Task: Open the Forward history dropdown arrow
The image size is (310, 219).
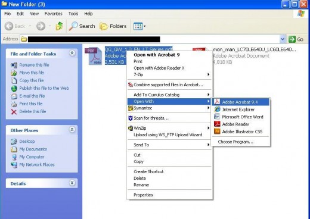Action: pos(49,26)
